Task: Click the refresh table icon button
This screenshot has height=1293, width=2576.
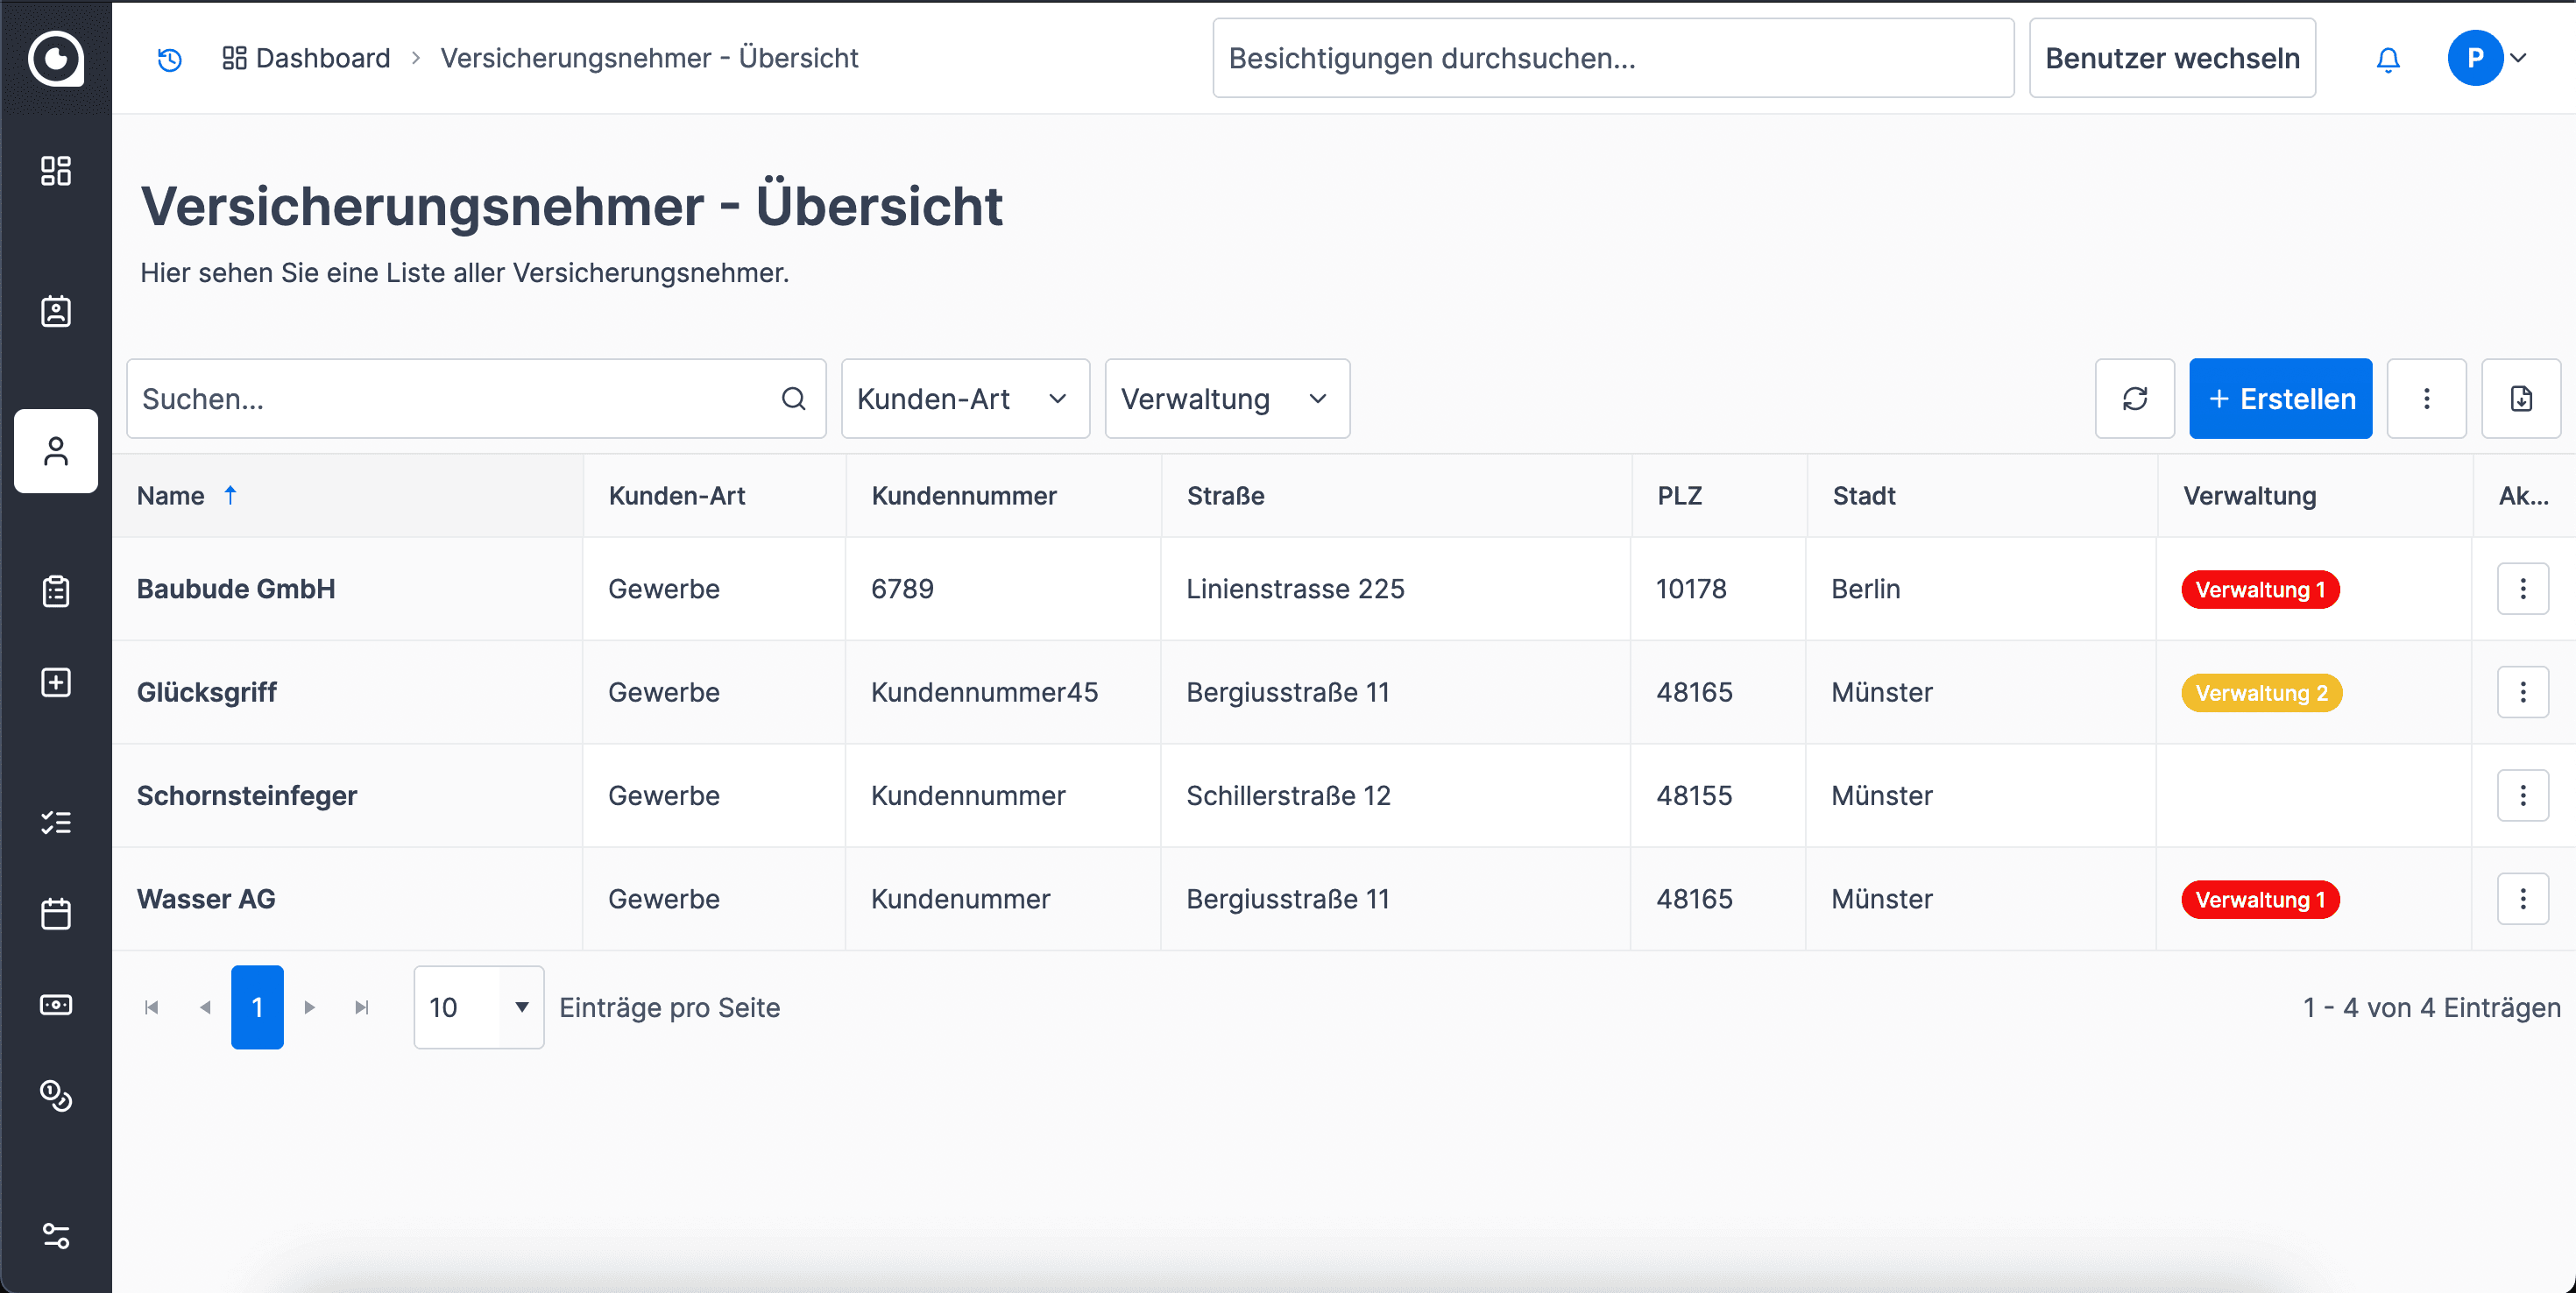Action: [x=2134, y=399]
